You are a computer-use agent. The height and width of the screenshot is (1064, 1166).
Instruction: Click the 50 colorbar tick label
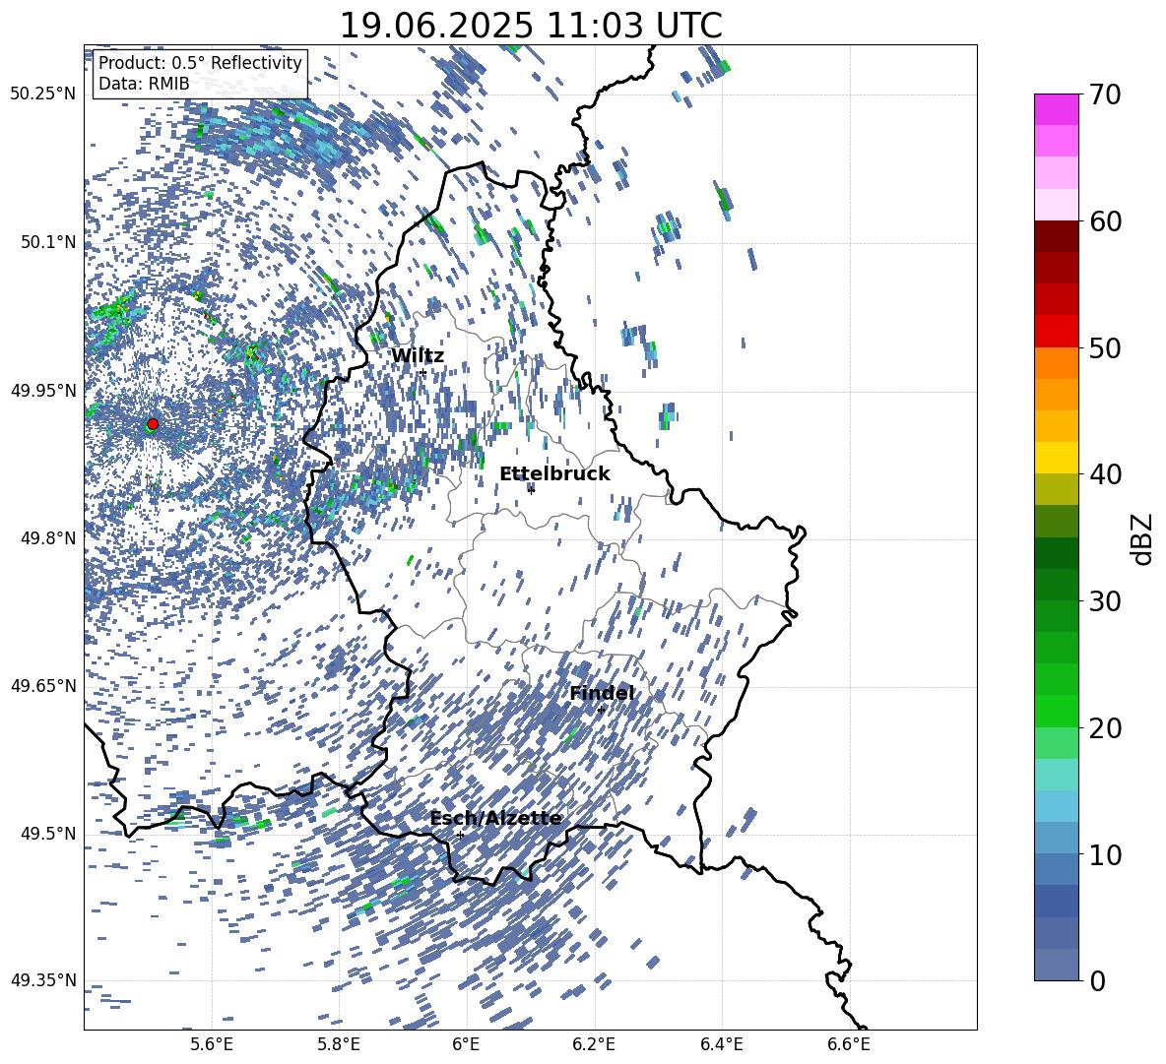1105,348
